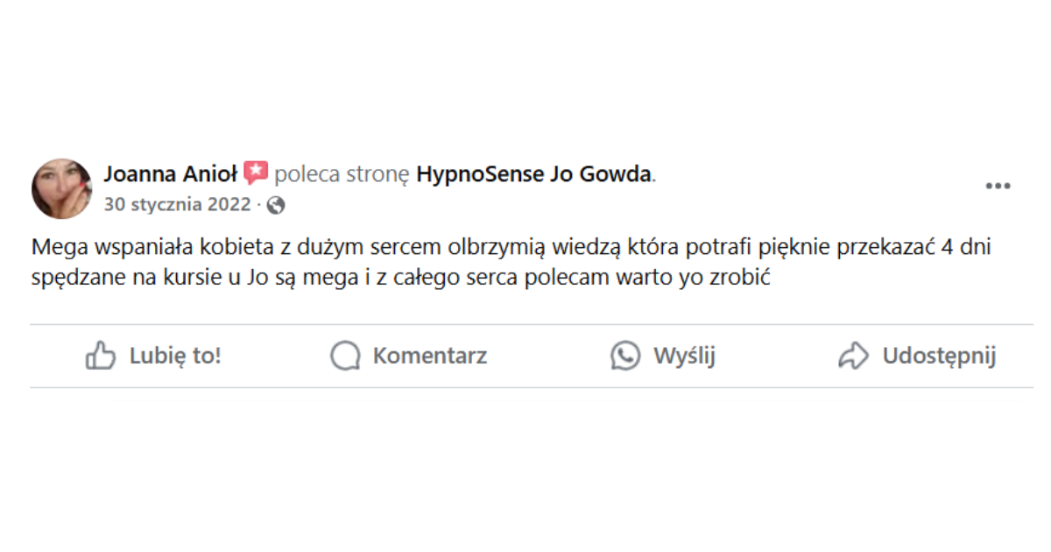The height and width of the screenshot is (552, 1051).
Task: Click the comment speech bubble icon
Action: [x=345, y=356]
